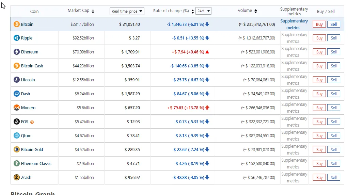Open Supplementary metrics for Ethereum
Viewport: 348px width, 195px height.
click(x=294, y=52)
